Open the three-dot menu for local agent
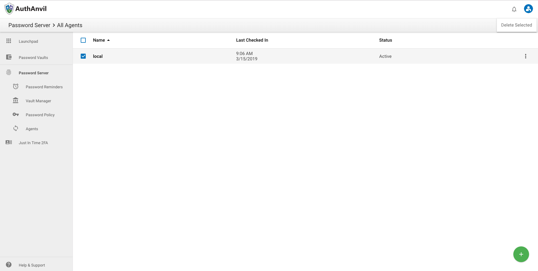Image resolution: width=538 pixels, height=271 pixels. (525, 56)
